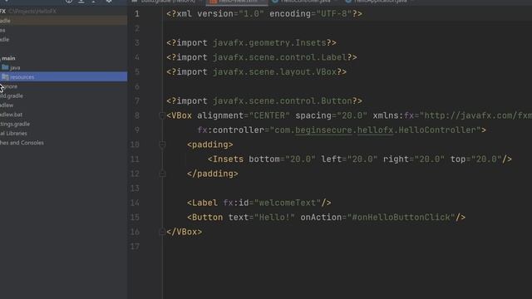Open the gradlew.bat file entry
532x299 pixels.
pos(11,115)
